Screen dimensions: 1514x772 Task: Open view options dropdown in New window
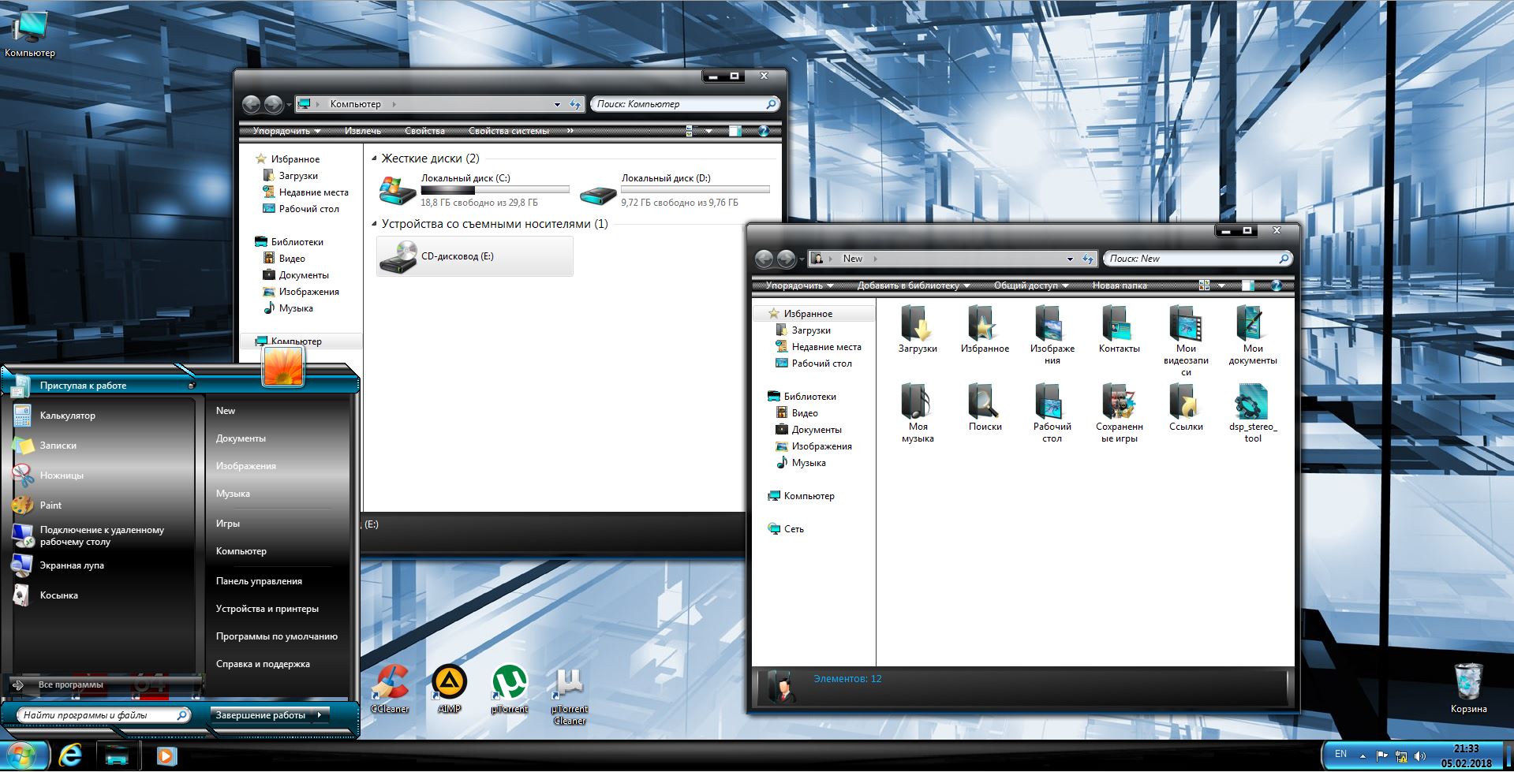[x=1222, y=285]
